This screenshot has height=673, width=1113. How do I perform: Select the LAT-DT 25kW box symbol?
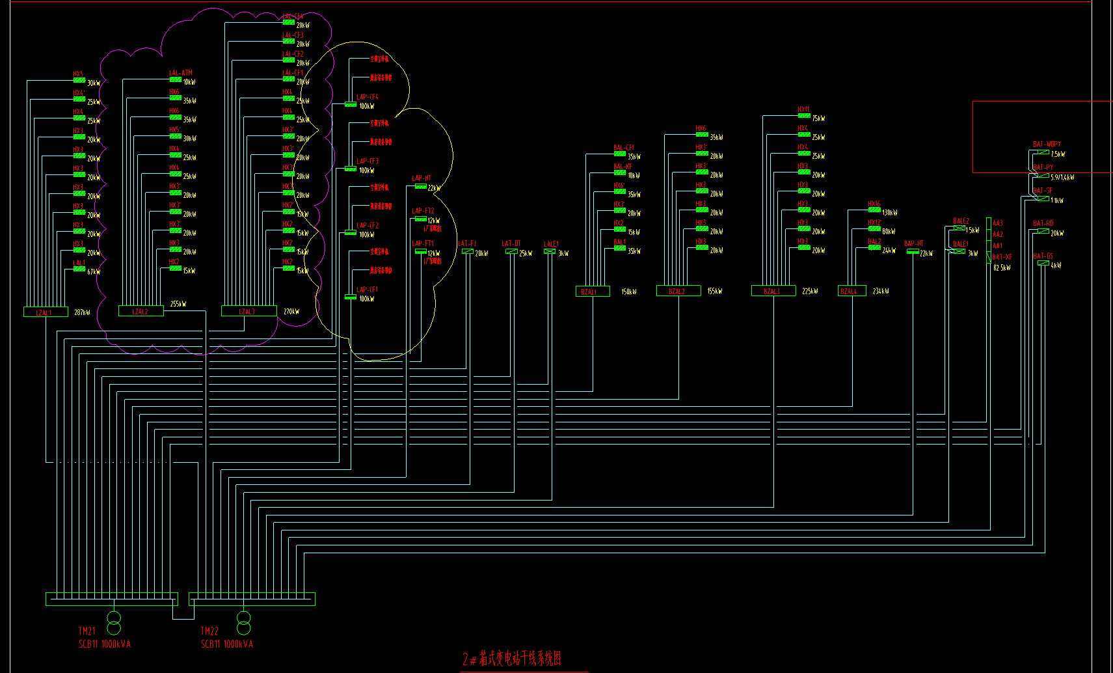tap(511, 251)
